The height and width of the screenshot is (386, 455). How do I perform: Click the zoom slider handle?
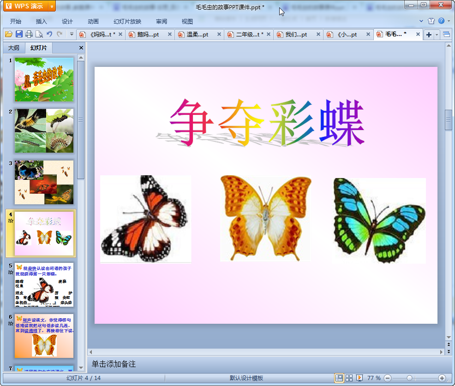tap(409, 378)
